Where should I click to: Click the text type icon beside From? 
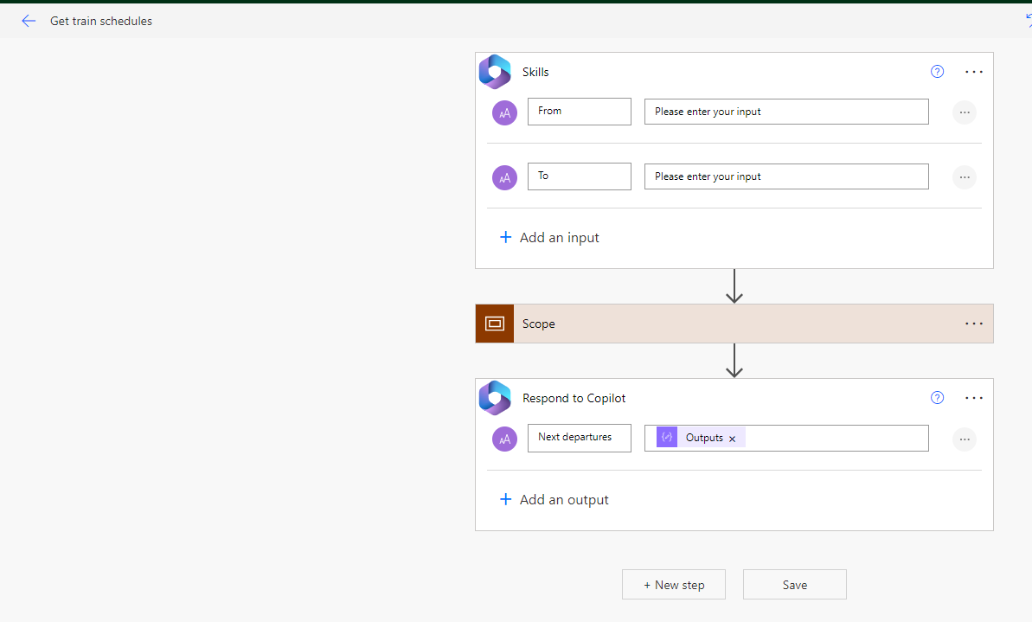504,112
